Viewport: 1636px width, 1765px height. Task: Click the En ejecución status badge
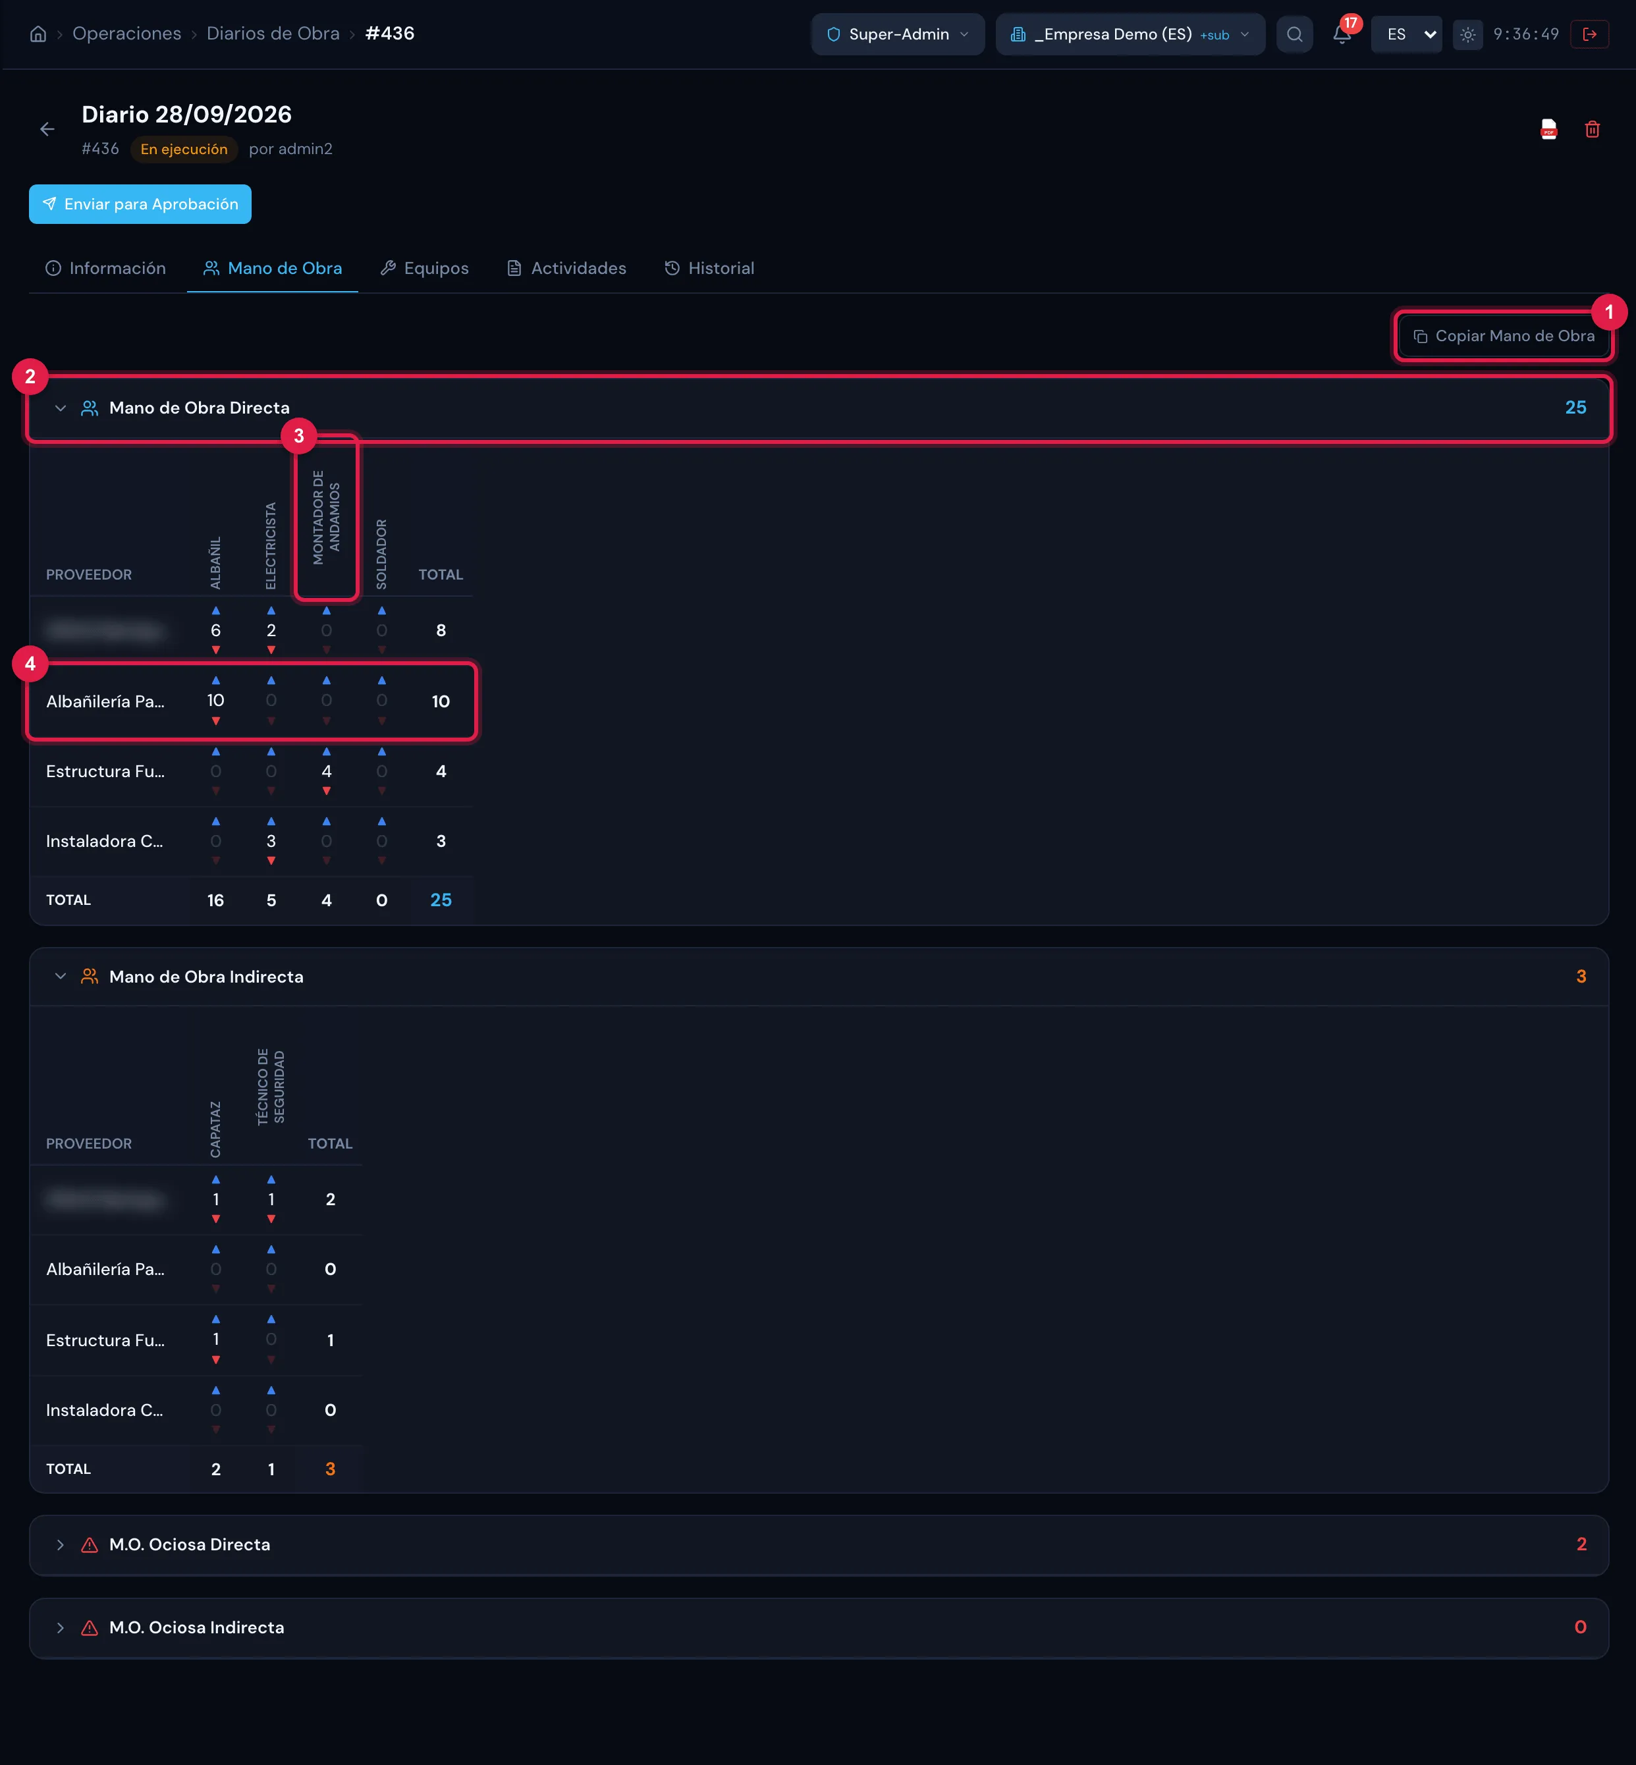click(x=184, y=149)
